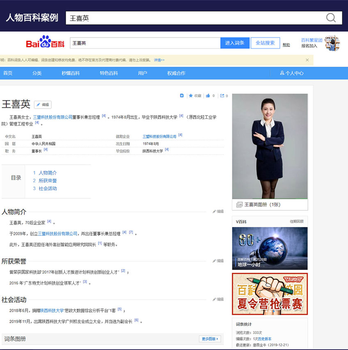Open 三盟科技股份有限公司 link in 人物简介
Viewport: 348px width, 350px height.
58,234
